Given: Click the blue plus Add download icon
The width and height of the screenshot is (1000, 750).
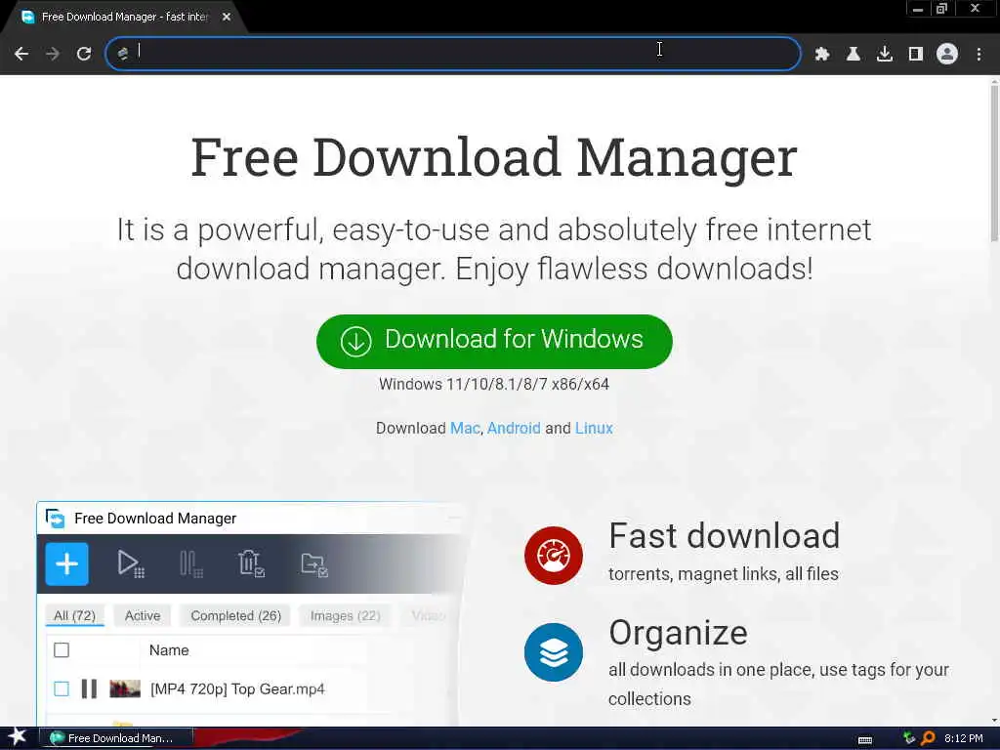Looking at the screenshot, I should pos(67,563).
